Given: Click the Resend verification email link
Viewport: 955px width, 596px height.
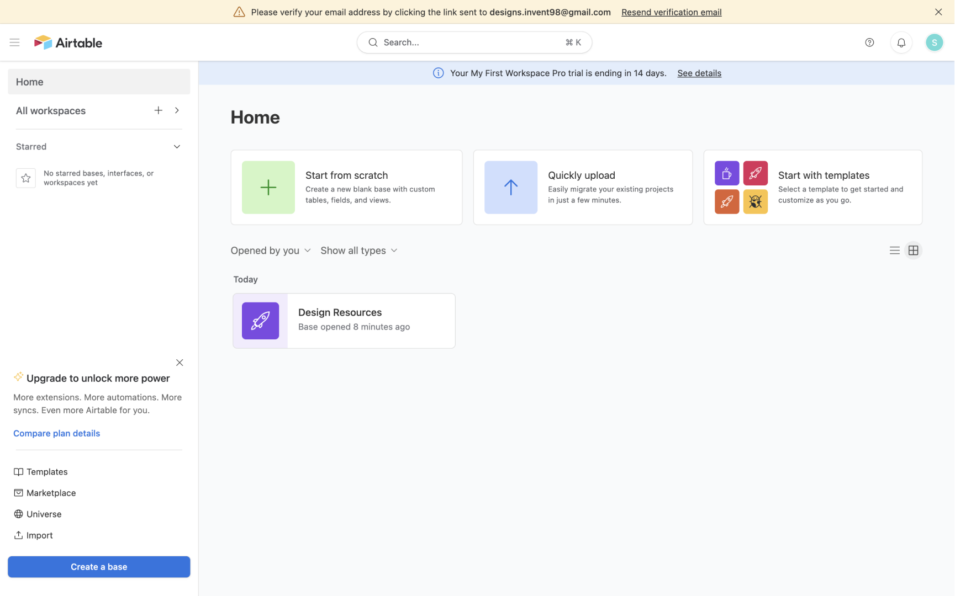Looking at the screenshot, I should coord(671,12).
